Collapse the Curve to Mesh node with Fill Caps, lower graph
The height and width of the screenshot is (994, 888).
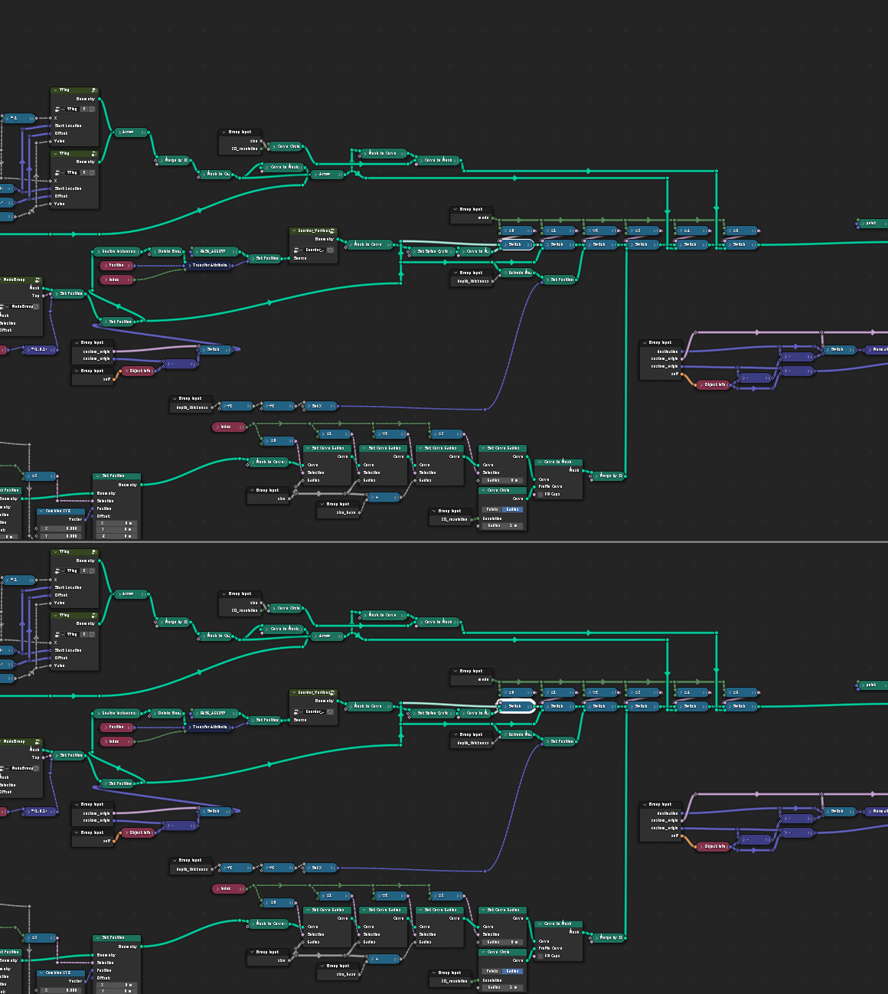point(539,924)
